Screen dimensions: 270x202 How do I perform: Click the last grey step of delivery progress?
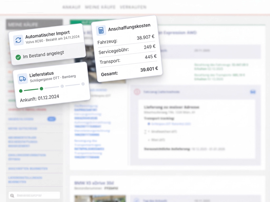[83, 84]
